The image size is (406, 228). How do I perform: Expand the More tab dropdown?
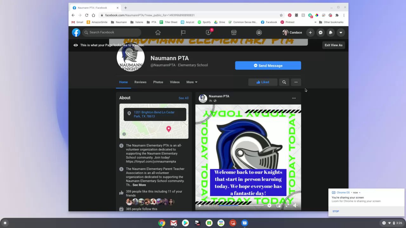point(192,82)
